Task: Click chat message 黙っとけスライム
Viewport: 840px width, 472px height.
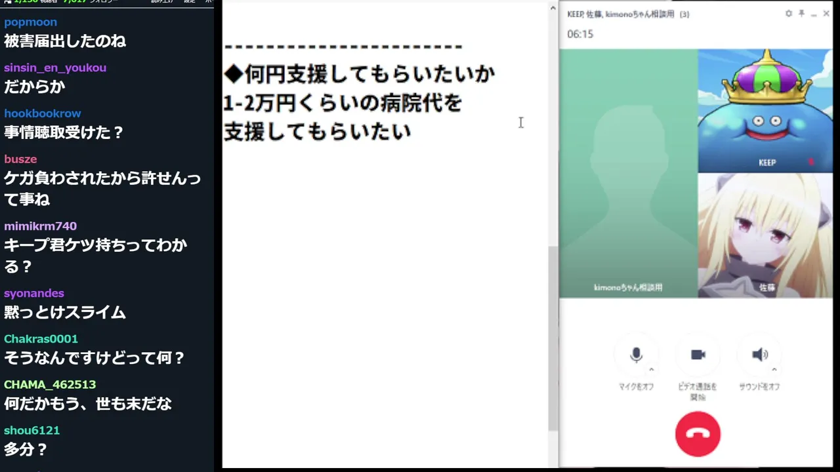Action: 65,312
